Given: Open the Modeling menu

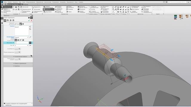Looking at the screenshot, I should click(30, 2).
